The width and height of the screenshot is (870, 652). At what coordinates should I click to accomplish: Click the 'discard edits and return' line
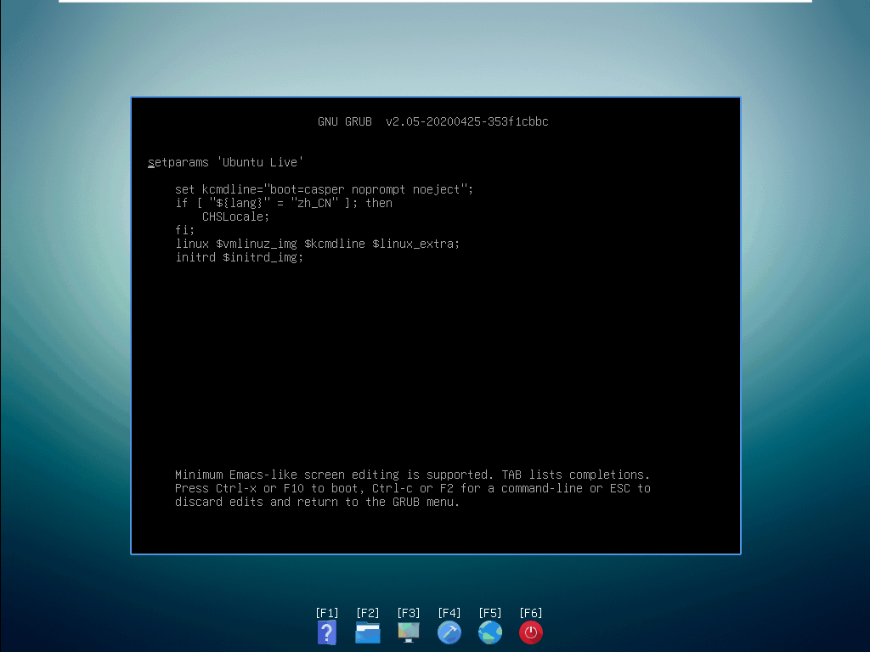coord(318,502)
